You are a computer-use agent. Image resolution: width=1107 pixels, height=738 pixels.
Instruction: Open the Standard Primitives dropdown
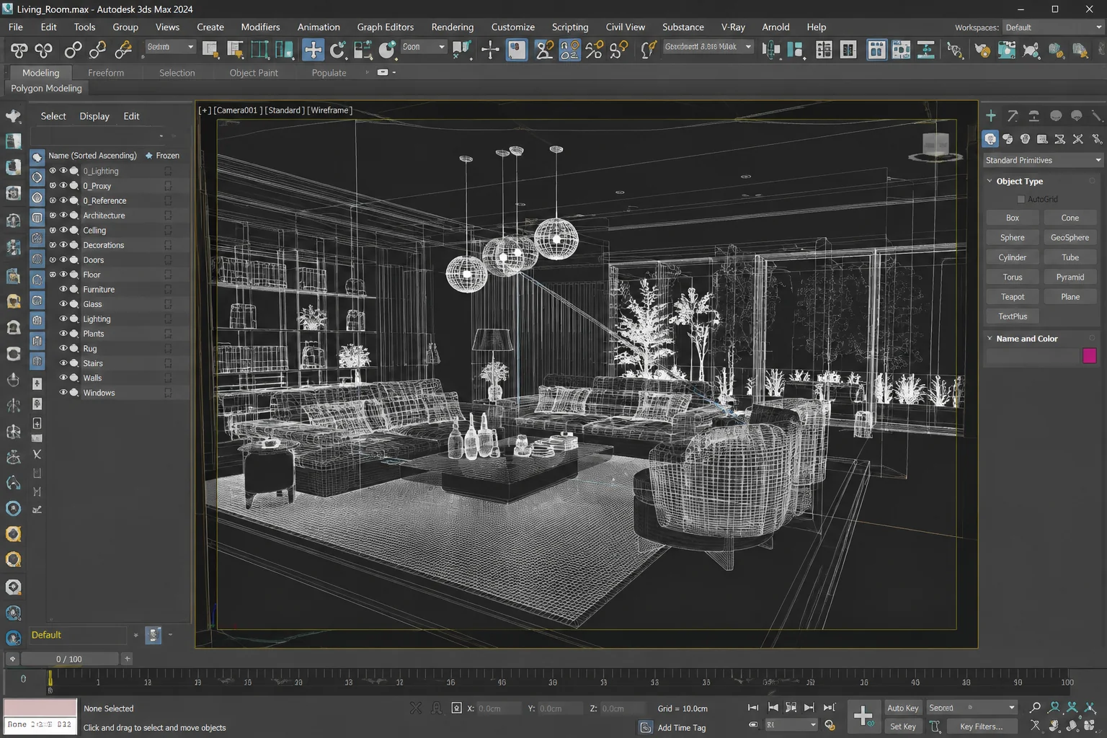1042,160
